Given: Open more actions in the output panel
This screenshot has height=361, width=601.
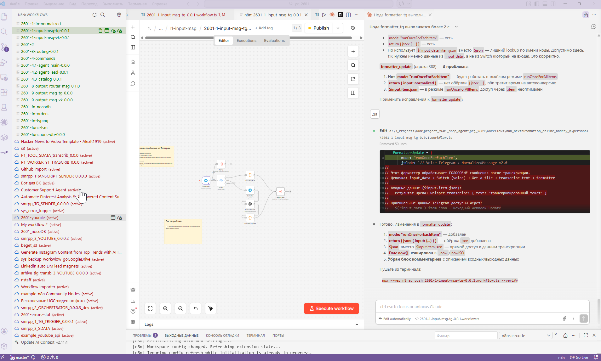Looking at the screenshot, I should point(574,336).
